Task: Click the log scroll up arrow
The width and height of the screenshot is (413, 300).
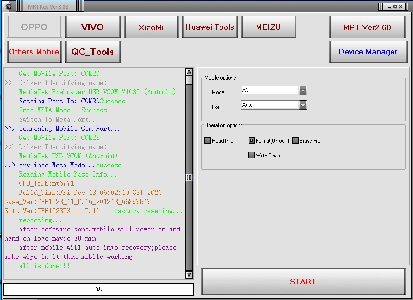Action: (189, 72)
